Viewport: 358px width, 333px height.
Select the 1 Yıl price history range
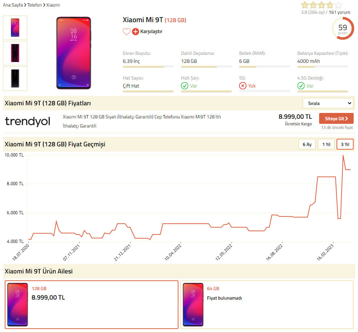coord(326,145)
